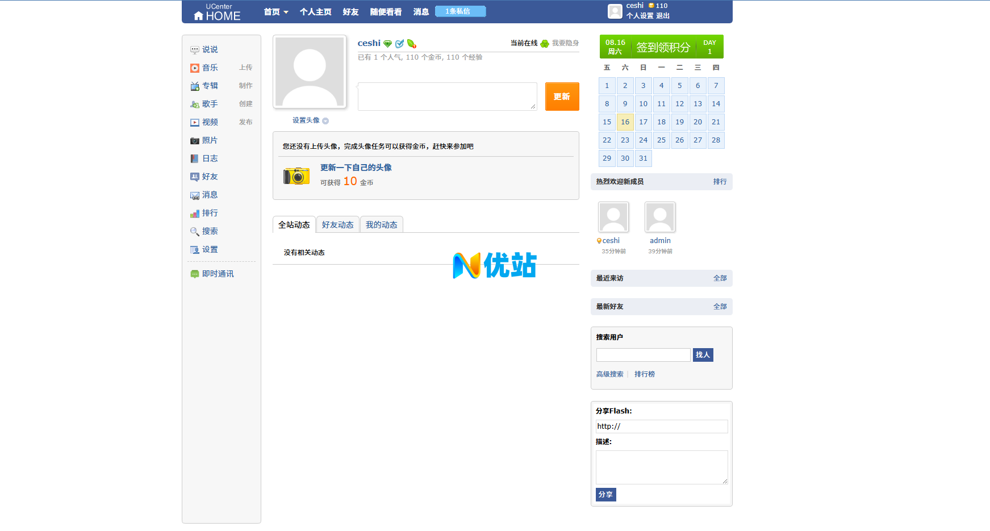This screenshot has height=531, width=990.
Task: Open the video section icon
Action: click(195, 123)
